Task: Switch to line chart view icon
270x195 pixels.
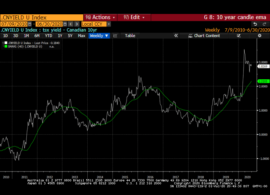Action: (115, 36)
